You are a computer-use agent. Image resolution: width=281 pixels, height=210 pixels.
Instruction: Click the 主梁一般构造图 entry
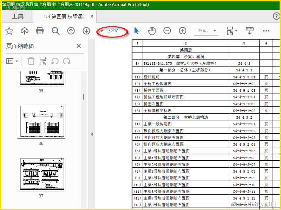point(157,124)
